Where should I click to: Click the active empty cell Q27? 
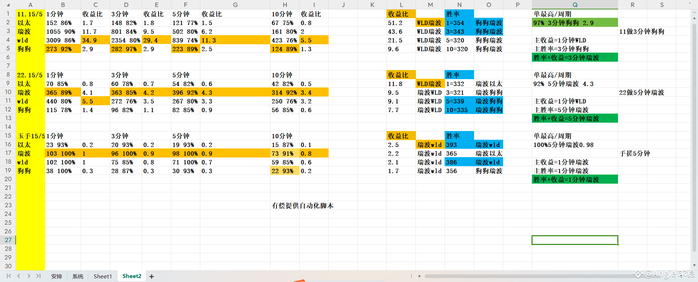coord(575,240)
